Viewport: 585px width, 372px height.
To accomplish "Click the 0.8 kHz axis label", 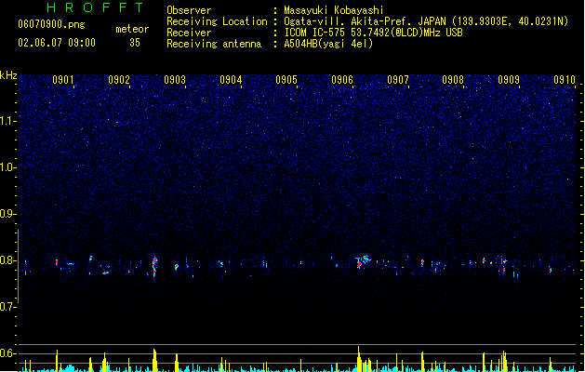I will point(7,260).
